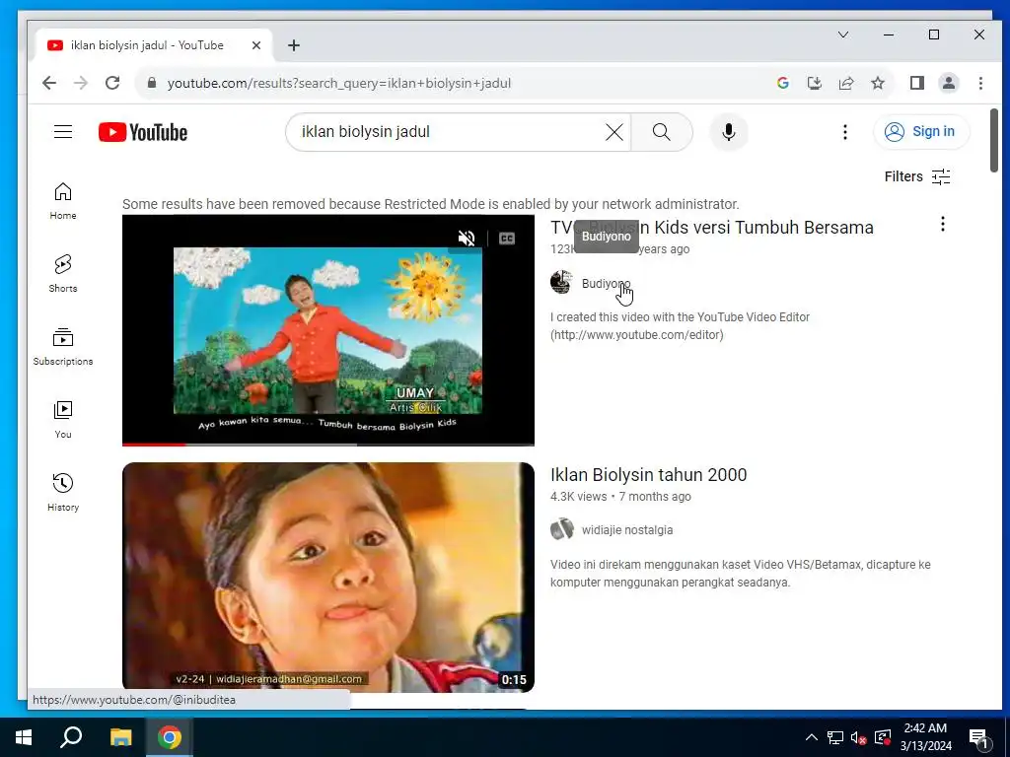Open the You section in sidebar
The width and height of the screenshot is (1010, 757).
coord(63,420)
